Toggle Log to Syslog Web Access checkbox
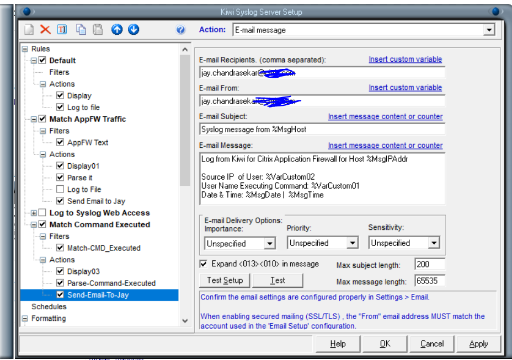Screen dimensions: 512x360 point(42,213)
